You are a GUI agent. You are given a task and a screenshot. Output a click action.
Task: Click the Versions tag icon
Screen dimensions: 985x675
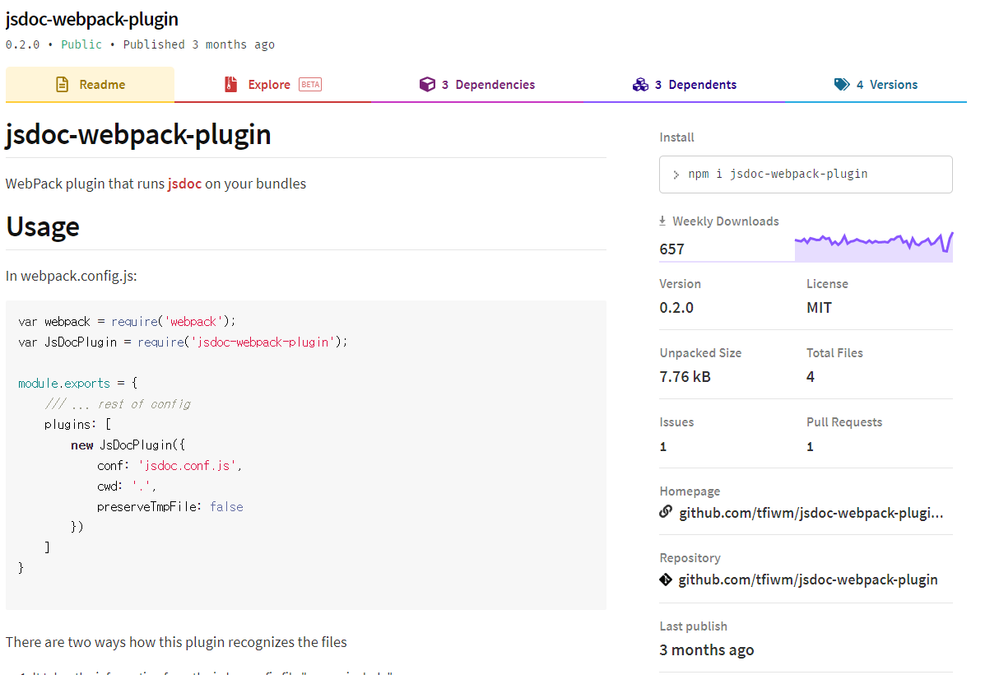(842, 84)
